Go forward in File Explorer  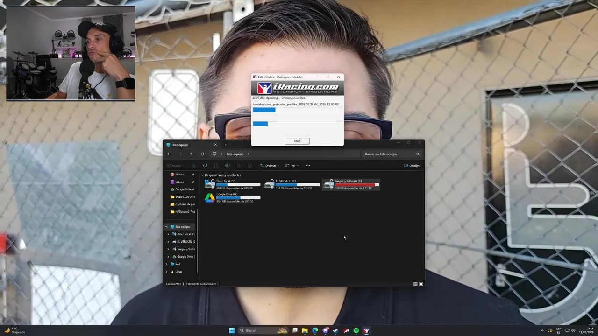point(180,154)
